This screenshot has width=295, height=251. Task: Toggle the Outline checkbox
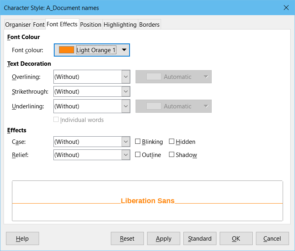138,155
